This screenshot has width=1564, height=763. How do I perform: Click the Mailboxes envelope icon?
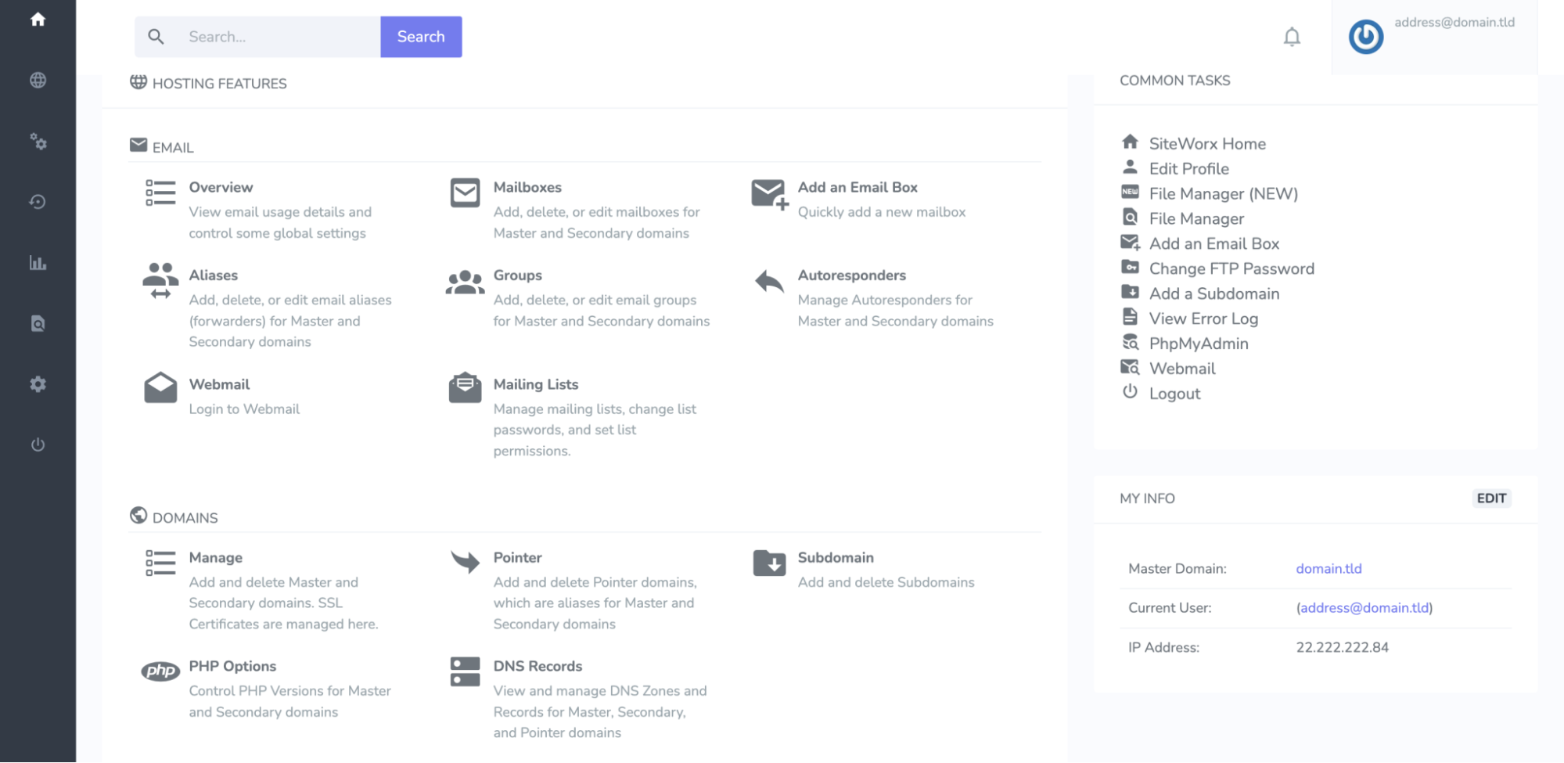point(464,193)
